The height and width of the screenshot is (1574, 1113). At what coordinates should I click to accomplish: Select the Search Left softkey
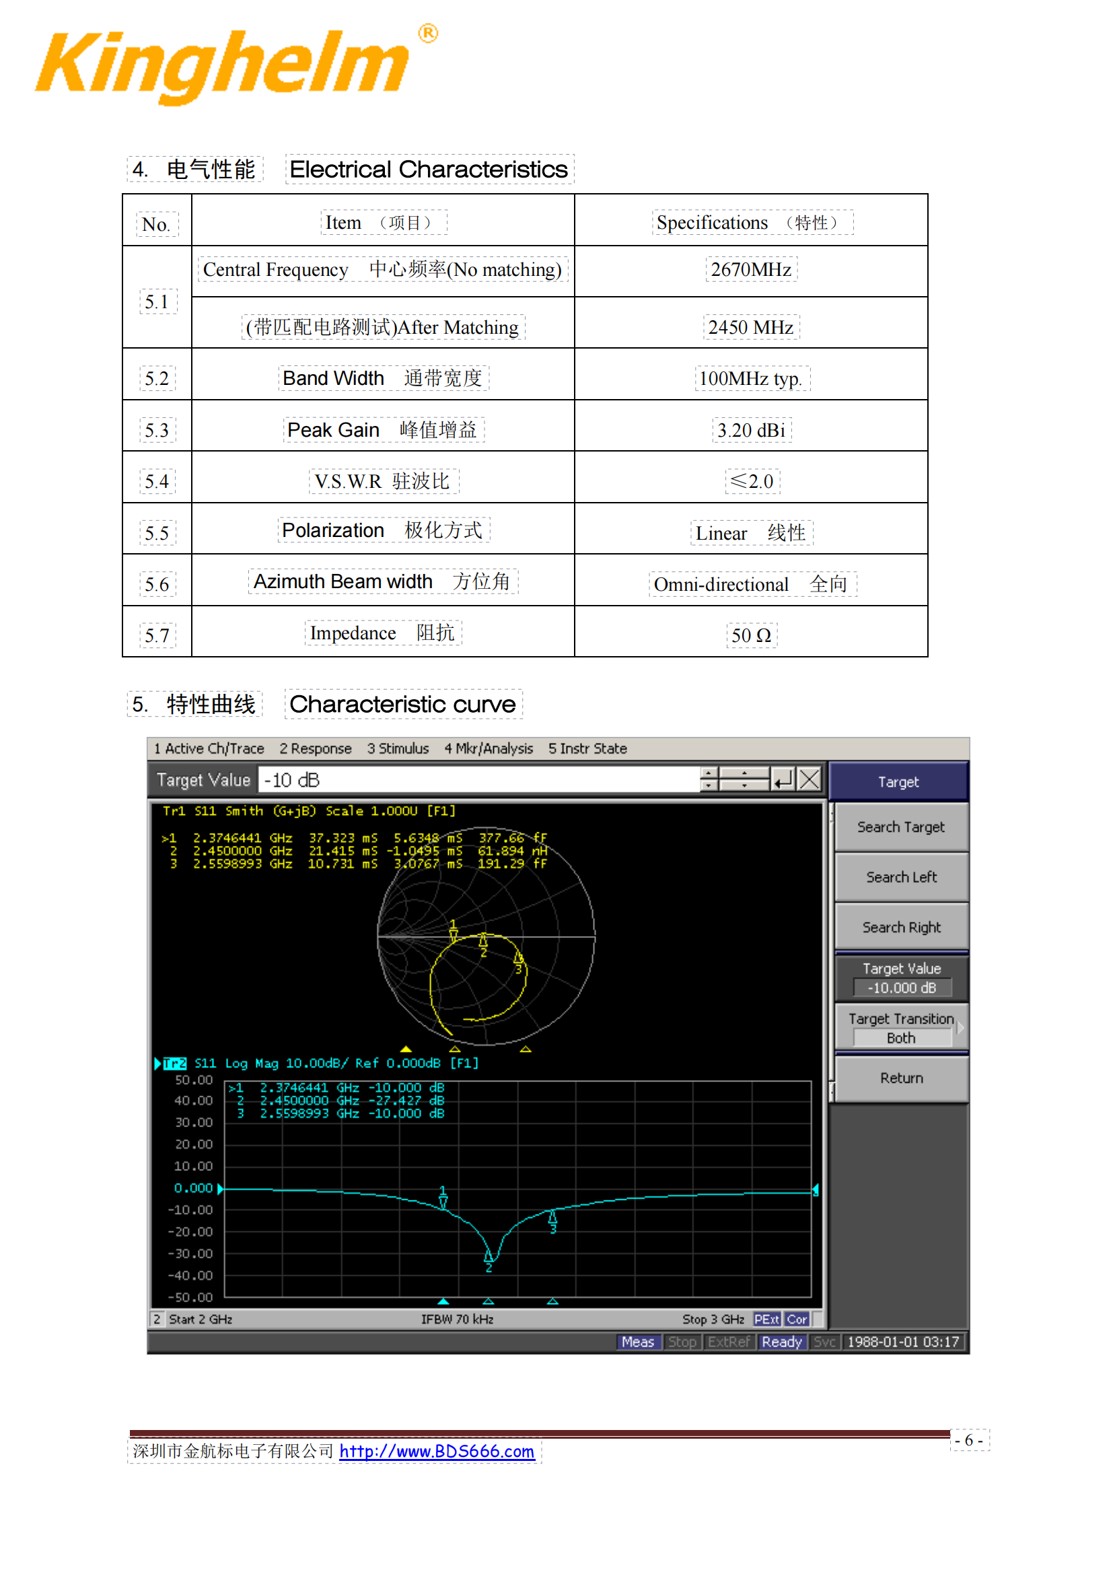[x=901, y=878]
